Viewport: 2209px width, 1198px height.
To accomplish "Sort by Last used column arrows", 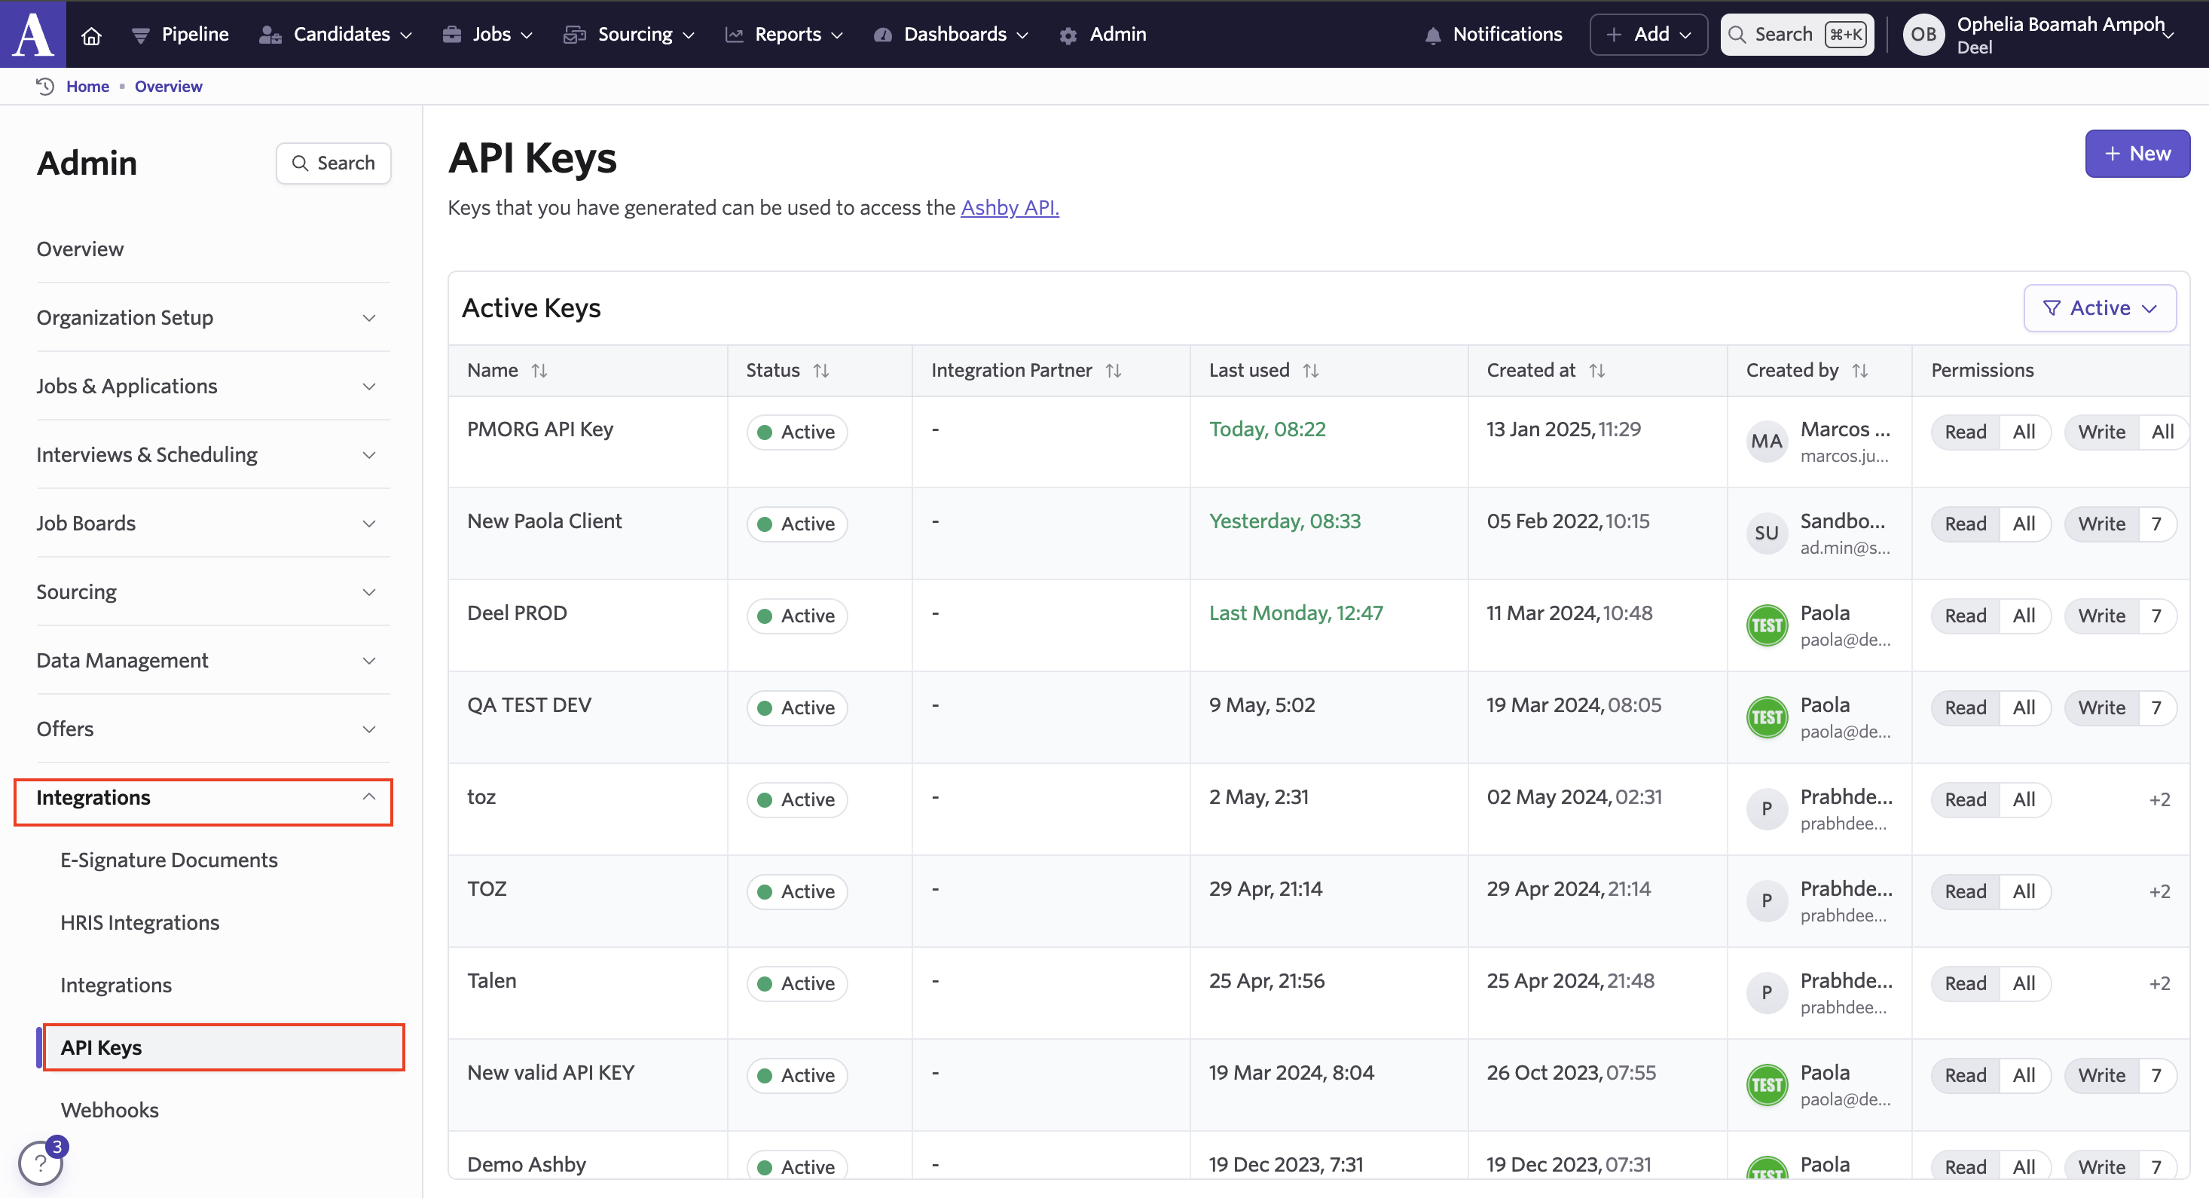I will (1311, 371).
